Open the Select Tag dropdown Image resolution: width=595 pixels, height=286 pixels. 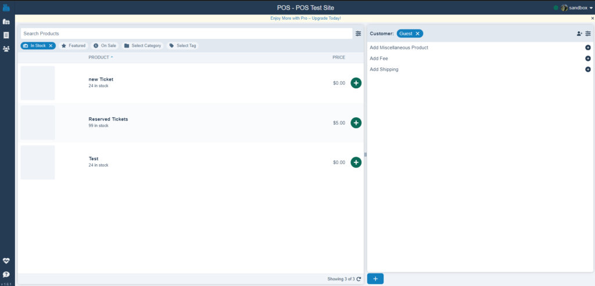pyautogui.click(x=182, y=46)
